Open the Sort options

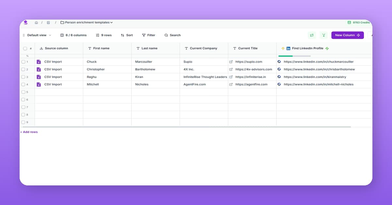click(x=127, y=35)
